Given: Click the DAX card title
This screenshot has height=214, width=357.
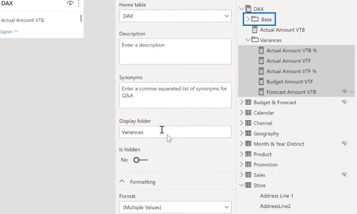Looking at the screenshot, I should [x=7, y=4].
